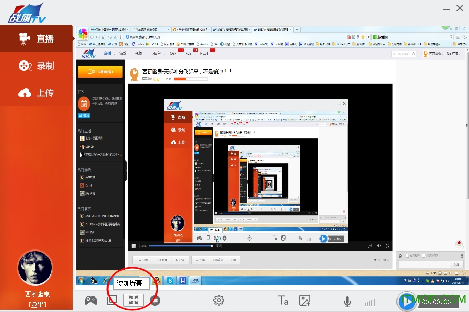The image size is (469, 312).
Task: Open 游戏 menu in previewed webpage
Action: (123, 53)
